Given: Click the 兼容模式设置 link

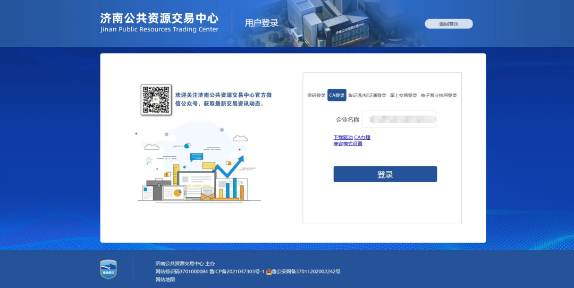Looking at the screenshot, I should (x=348, y=144).
